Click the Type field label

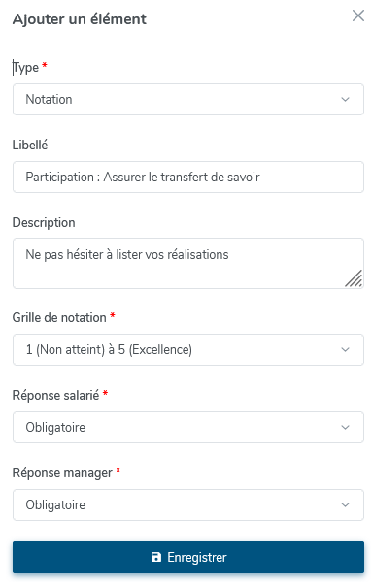(25, 67)
